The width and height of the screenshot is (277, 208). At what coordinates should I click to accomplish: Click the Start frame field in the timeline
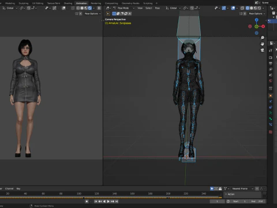tap(239, 201)
